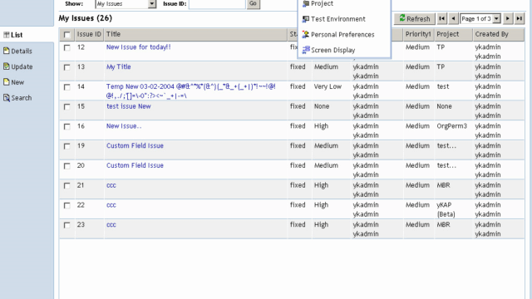Viewport: 532px width, 299px height.
Task: Go to next page of issues
Action: [508, 18]
